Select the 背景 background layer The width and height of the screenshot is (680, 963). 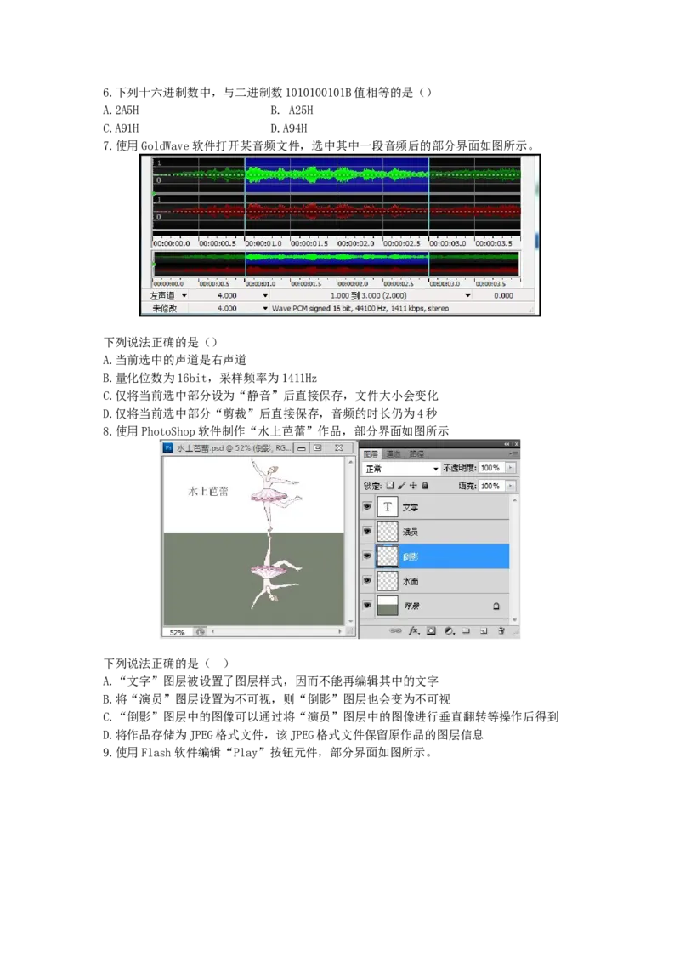442,606
